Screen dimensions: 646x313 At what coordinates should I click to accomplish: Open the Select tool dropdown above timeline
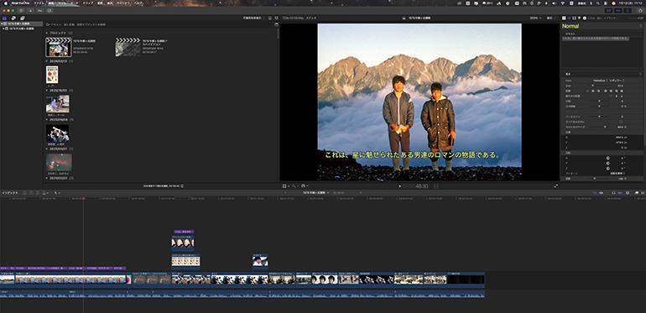pos(57,193)
